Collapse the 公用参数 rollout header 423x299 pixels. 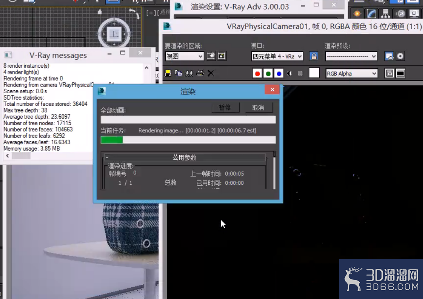185,157
